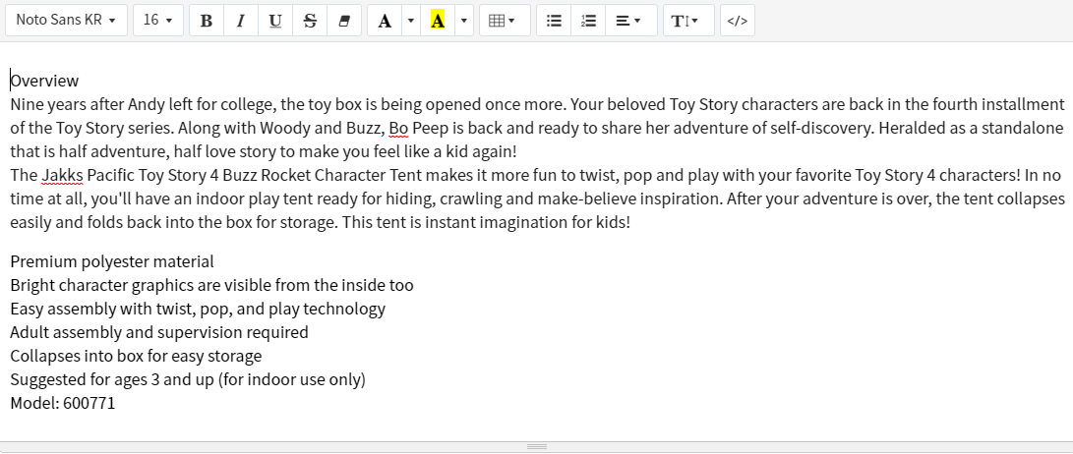
Task: Click the line 'Adult assembly and supervision required'
Action: point(159,332)
